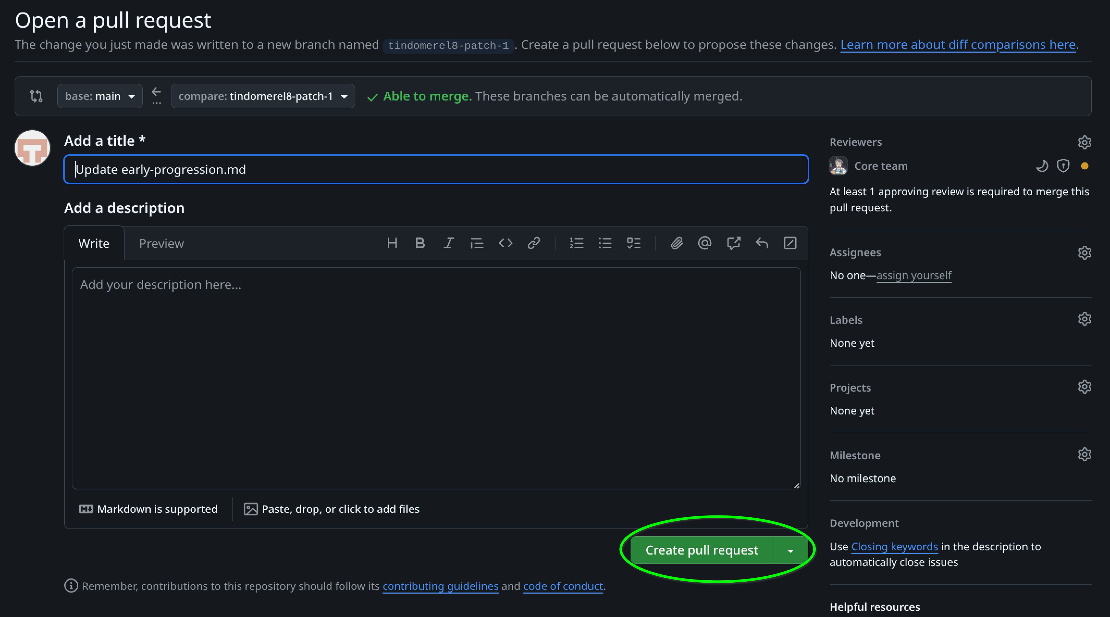
Task: Open Milestone settings gear
Action: [x=1084, y=454]
